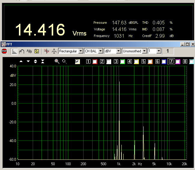Viewport: 195px width, 170px height.
Task: Click the red crosshair cursor icon
Action: (x=46, y=51)
